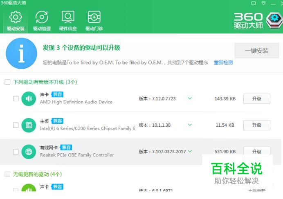Upgrade the Intel 6 Series chipset driver

pos(257,125)
